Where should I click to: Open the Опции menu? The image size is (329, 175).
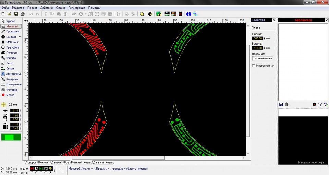60,8
